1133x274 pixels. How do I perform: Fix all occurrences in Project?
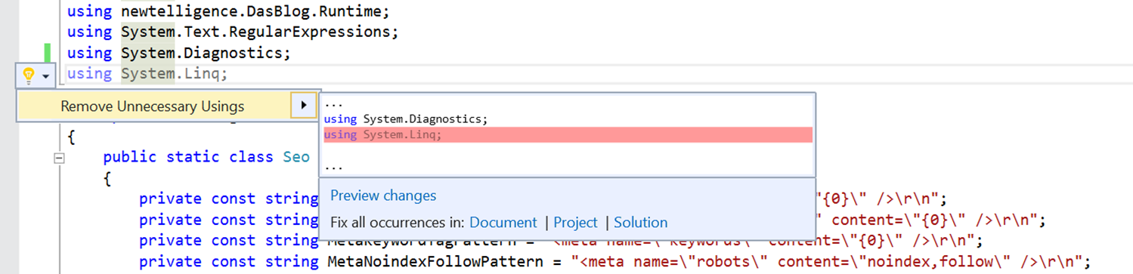(x=575, y=223)
